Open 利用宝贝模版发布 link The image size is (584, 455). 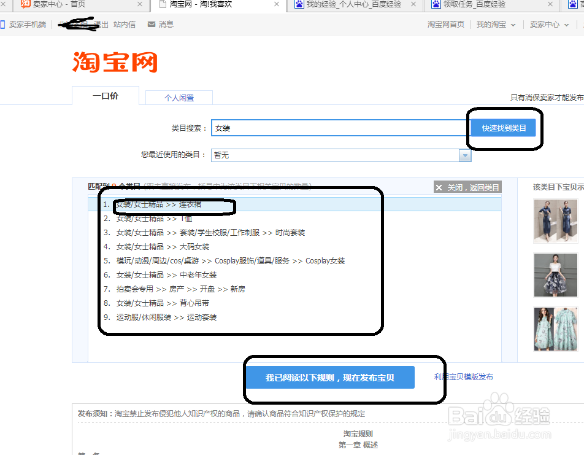(x=464, y=377)
